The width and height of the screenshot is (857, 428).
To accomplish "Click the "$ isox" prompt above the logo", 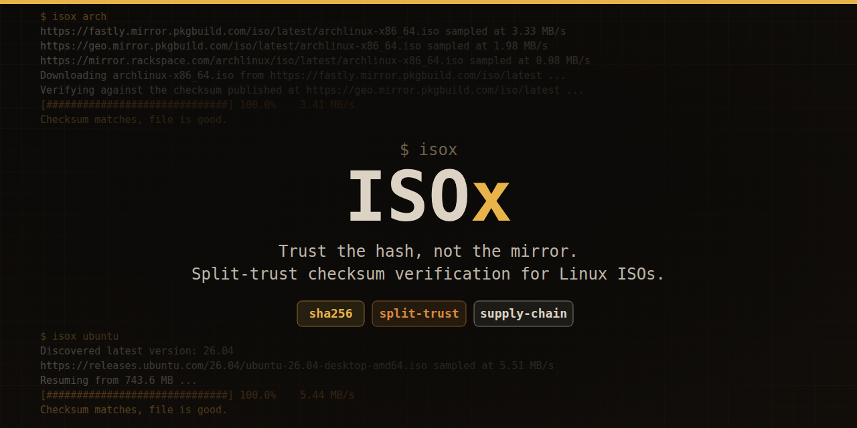I will click(x=428, y=150).
